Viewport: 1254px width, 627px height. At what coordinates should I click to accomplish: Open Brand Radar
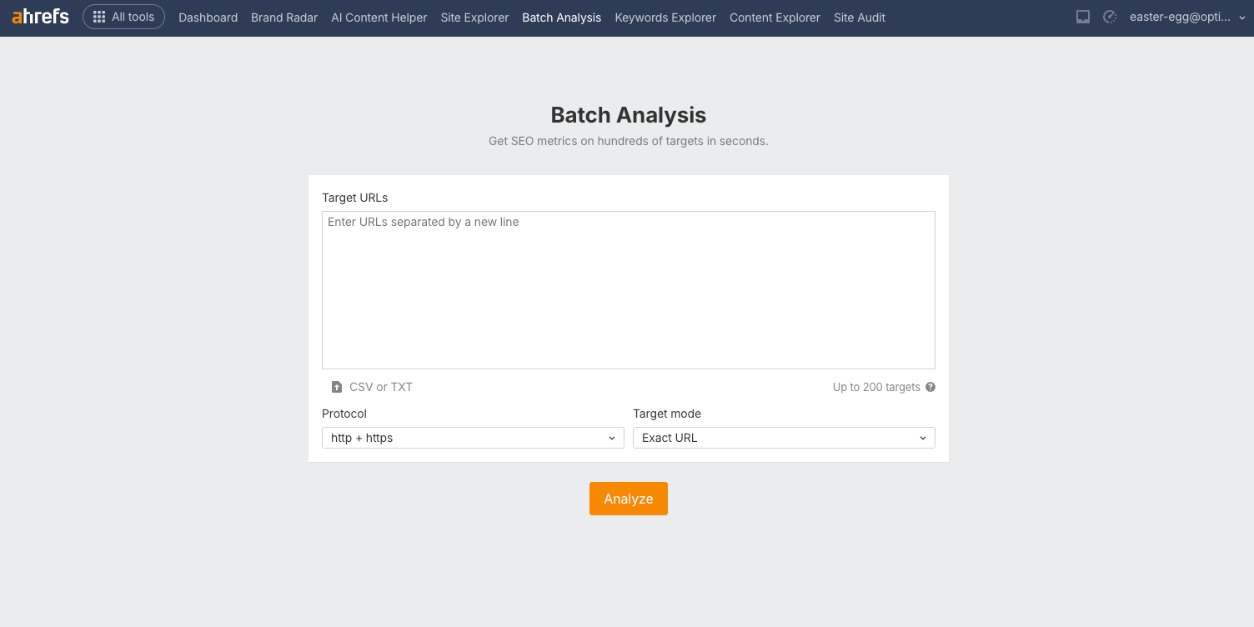(284, 18)
